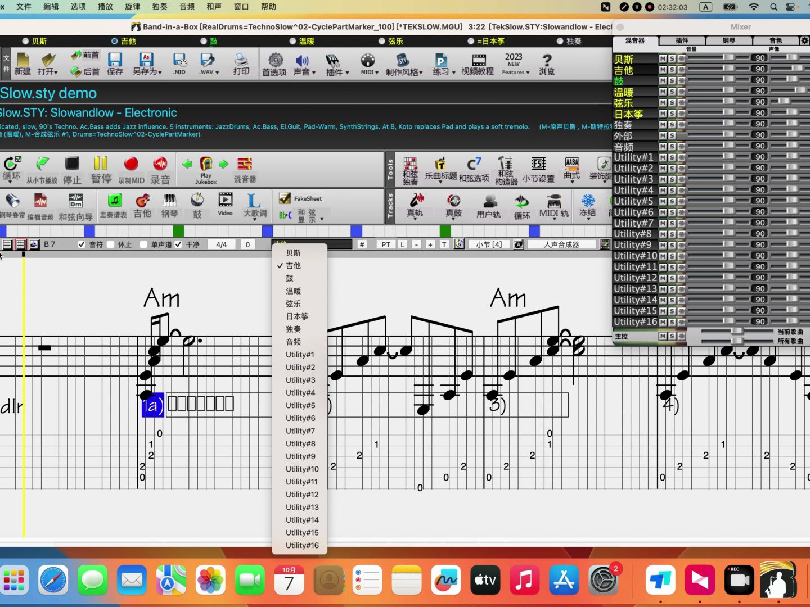This screenshot has height=607, width=810.
Task: Adjust 主控 master volume slider
Action: tap(737, 332)
